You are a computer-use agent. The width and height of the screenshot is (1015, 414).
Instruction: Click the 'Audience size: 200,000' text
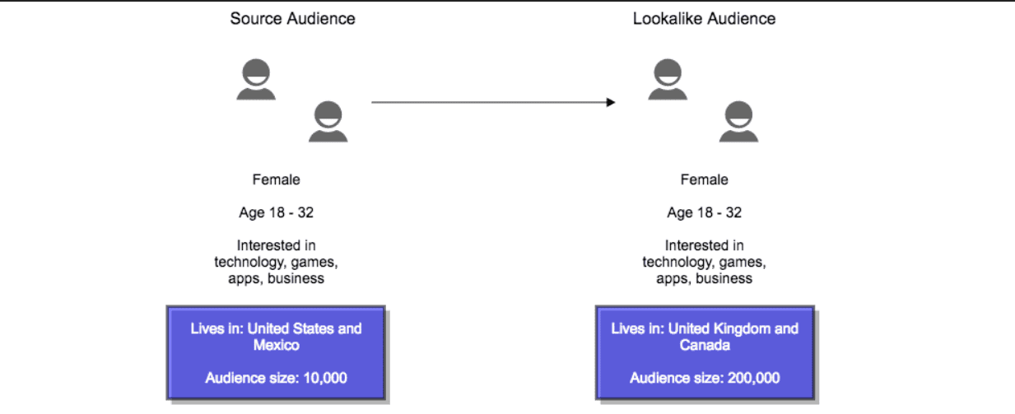pos(704,378)
